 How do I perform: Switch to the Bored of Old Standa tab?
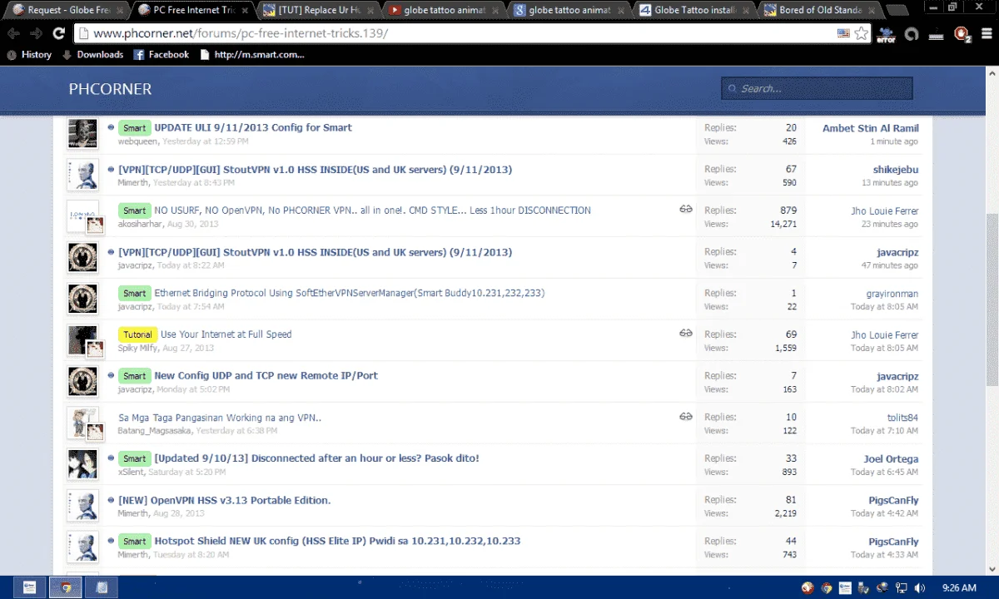[821, 11]
